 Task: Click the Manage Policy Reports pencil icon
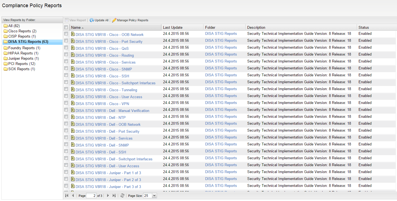click(114, 20)
